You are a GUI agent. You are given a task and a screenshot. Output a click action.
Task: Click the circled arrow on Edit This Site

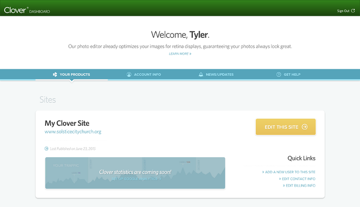coord(304,127)
